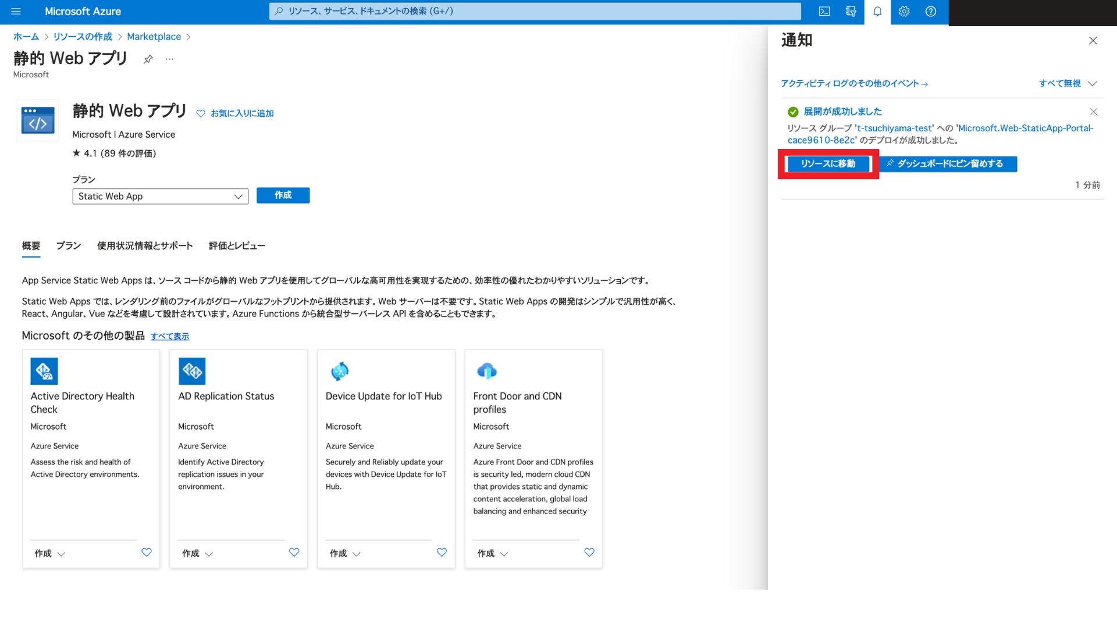
Task: Favorite the Active Directory Health Check card
Action: point(147,552)
